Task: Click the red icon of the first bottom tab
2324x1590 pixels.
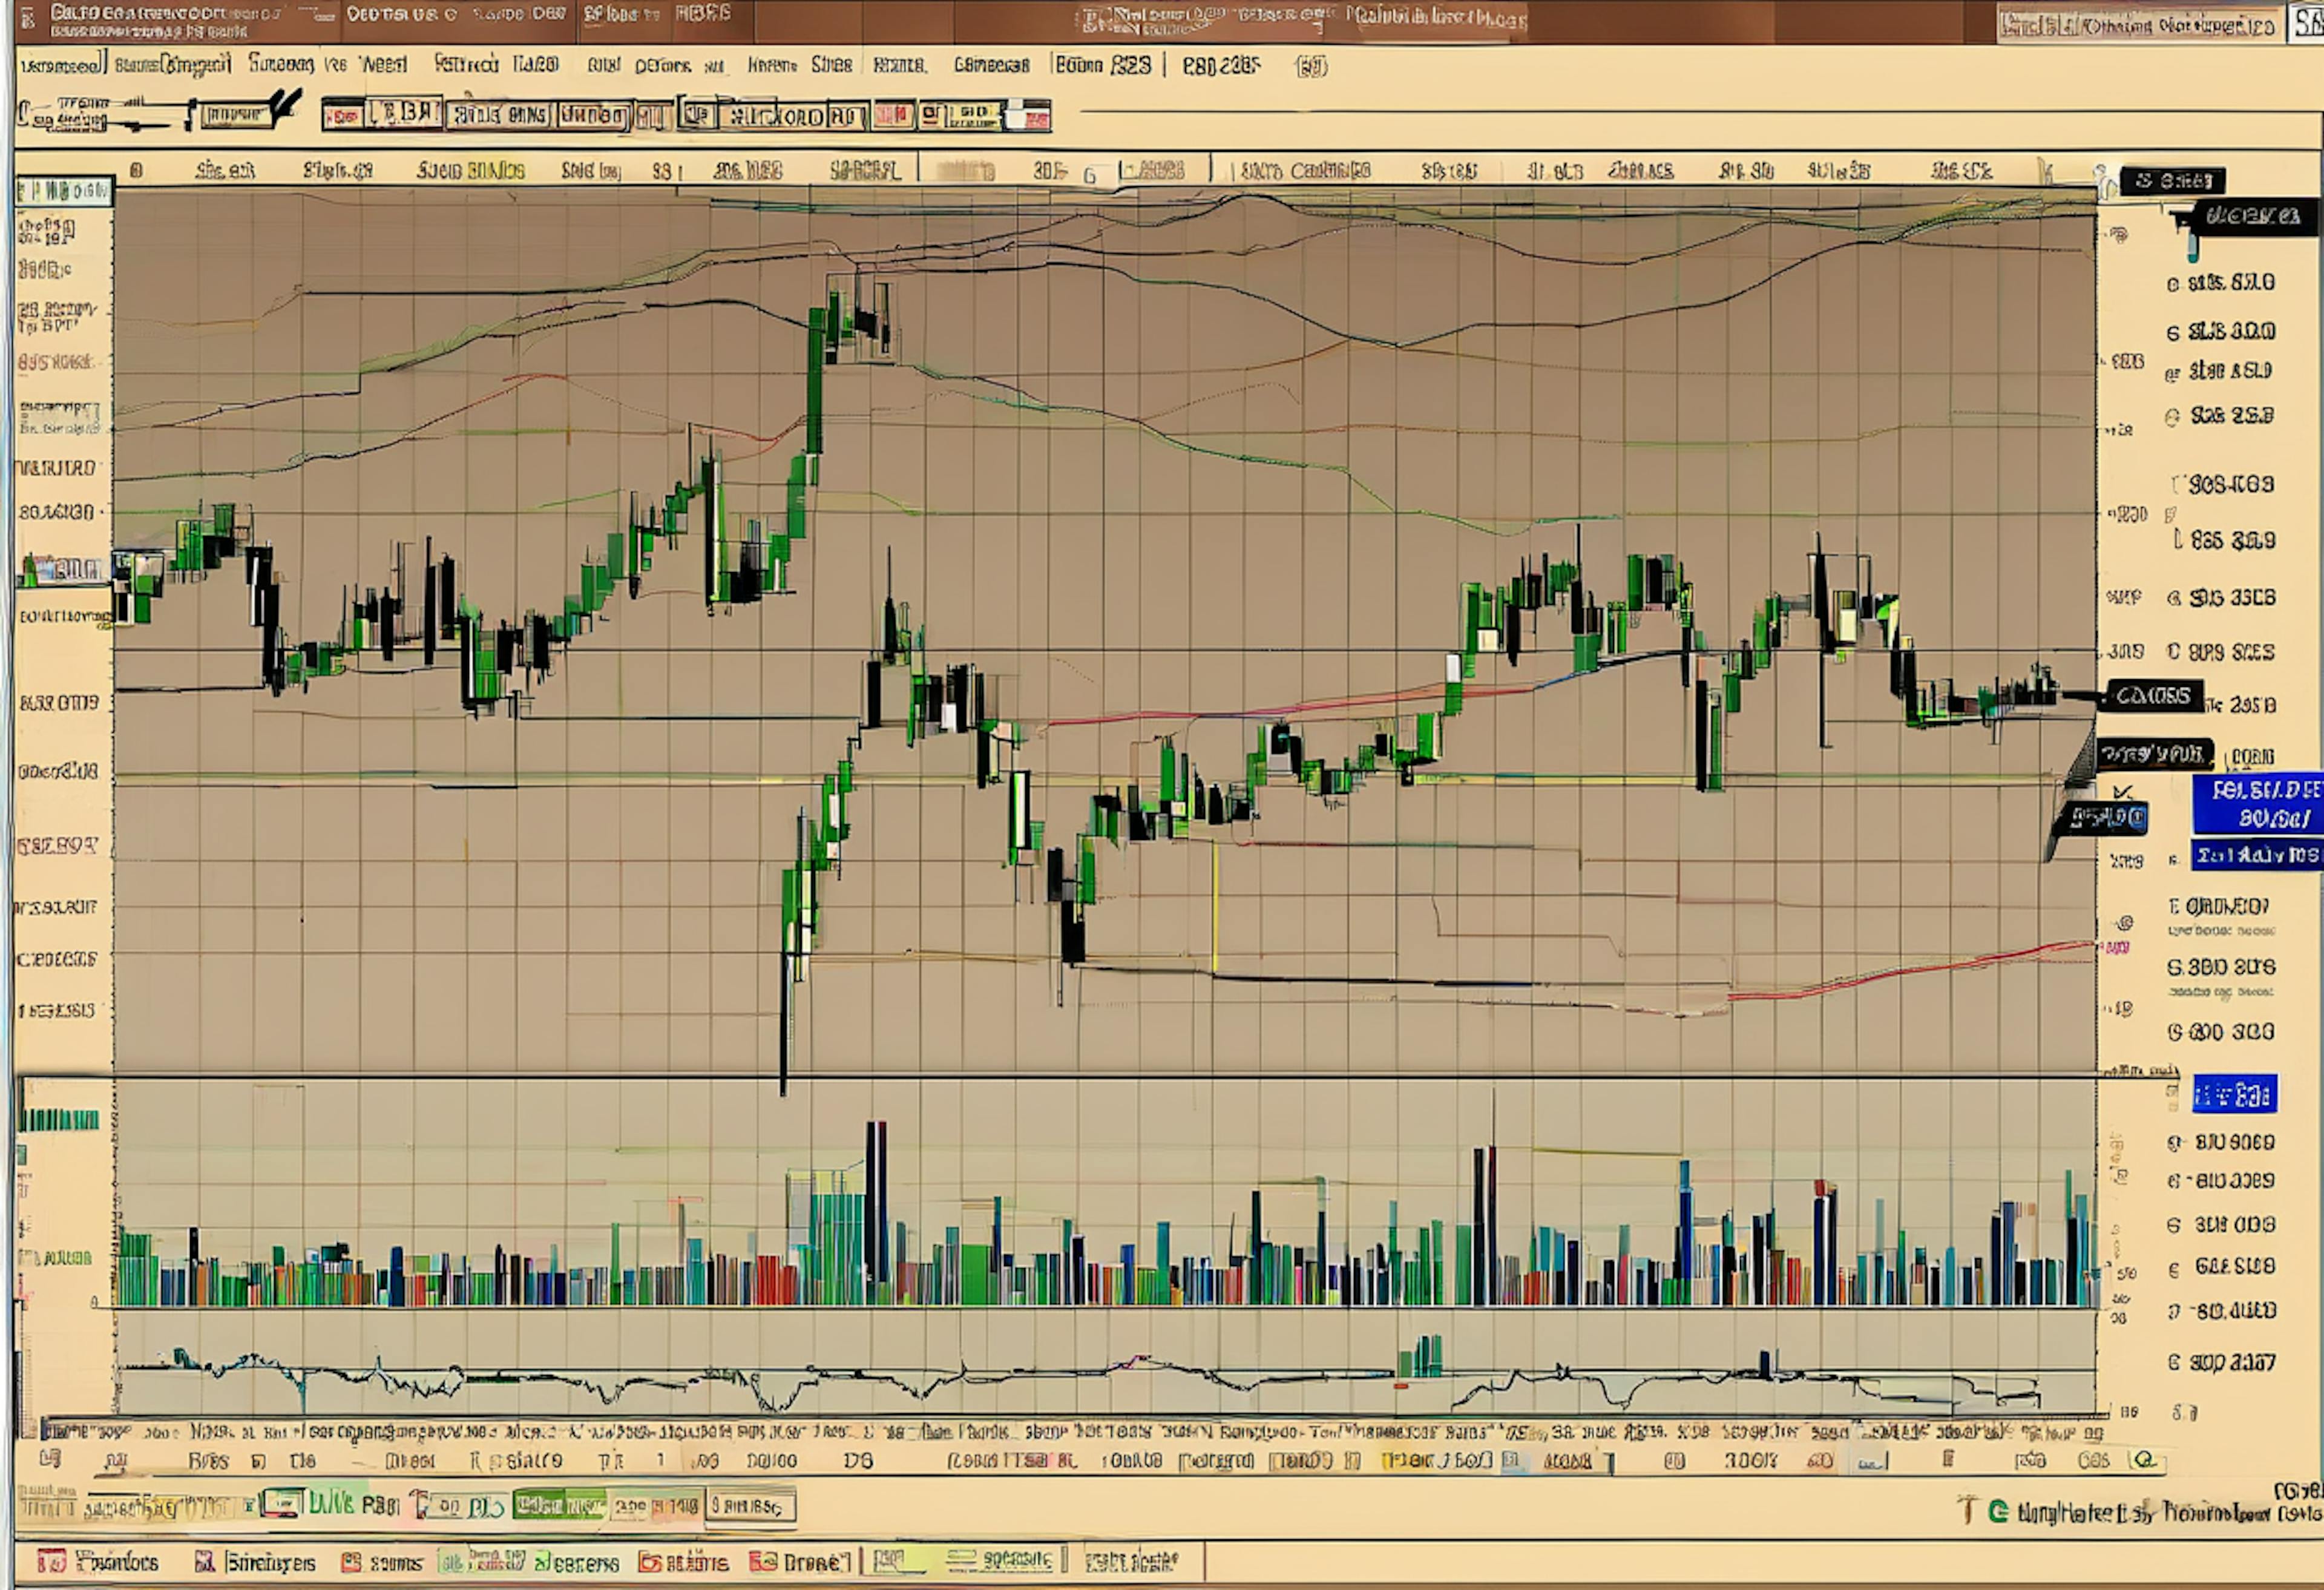Action: tap(50, 1561)
